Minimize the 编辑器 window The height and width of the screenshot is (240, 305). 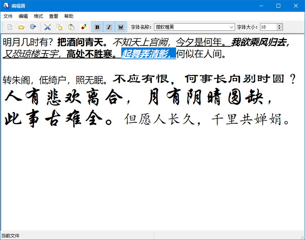point(261,6)
